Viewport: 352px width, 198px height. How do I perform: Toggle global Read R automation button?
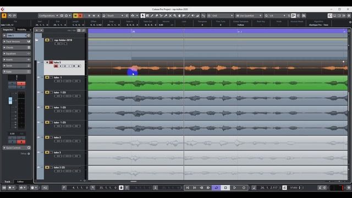point(89,15)
